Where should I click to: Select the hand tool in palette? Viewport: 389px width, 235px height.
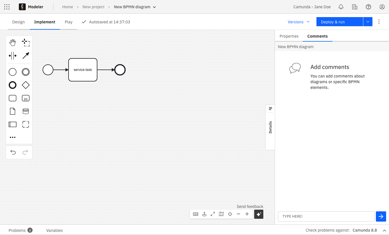[x=13, y=43]
